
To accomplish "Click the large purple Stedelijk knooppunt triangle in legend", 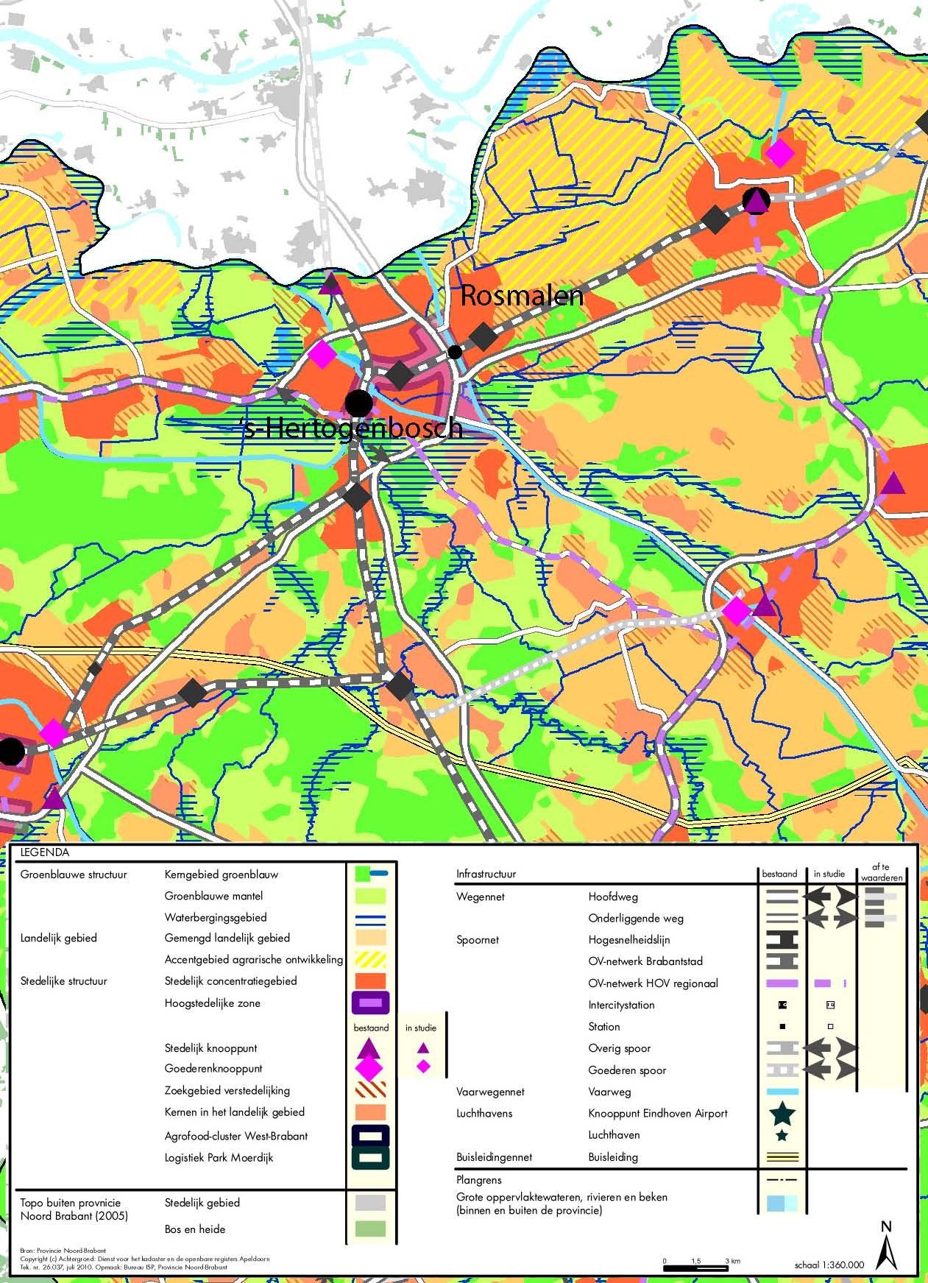I will (368, 1047).
